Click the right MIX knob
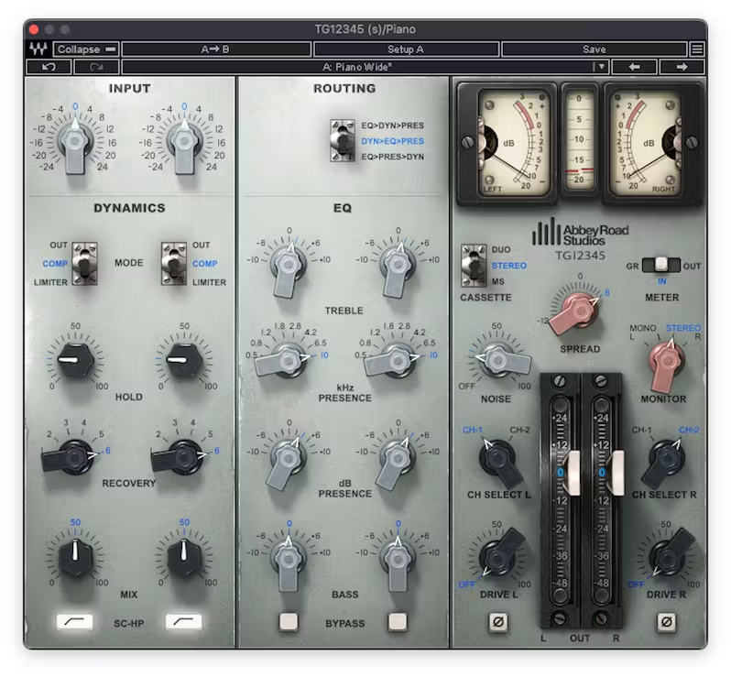731x677 pixels. pos(184,556)
